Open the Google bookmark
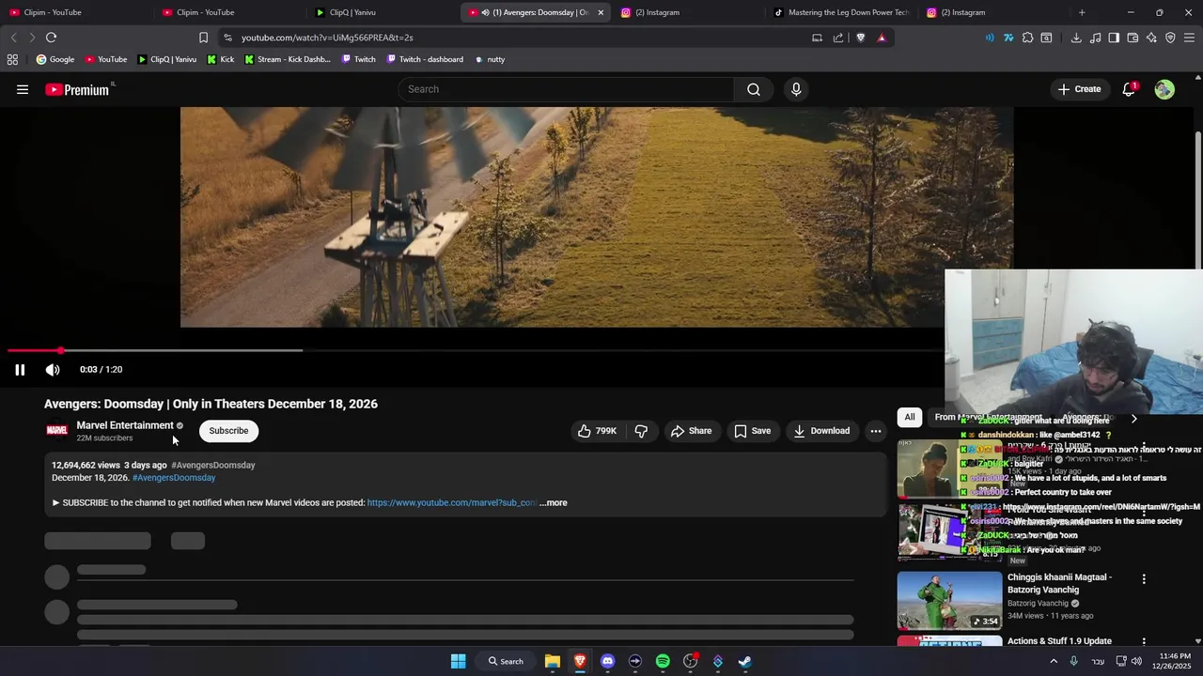Viewport: 1203px width, 676px height. tap(55, 59)
